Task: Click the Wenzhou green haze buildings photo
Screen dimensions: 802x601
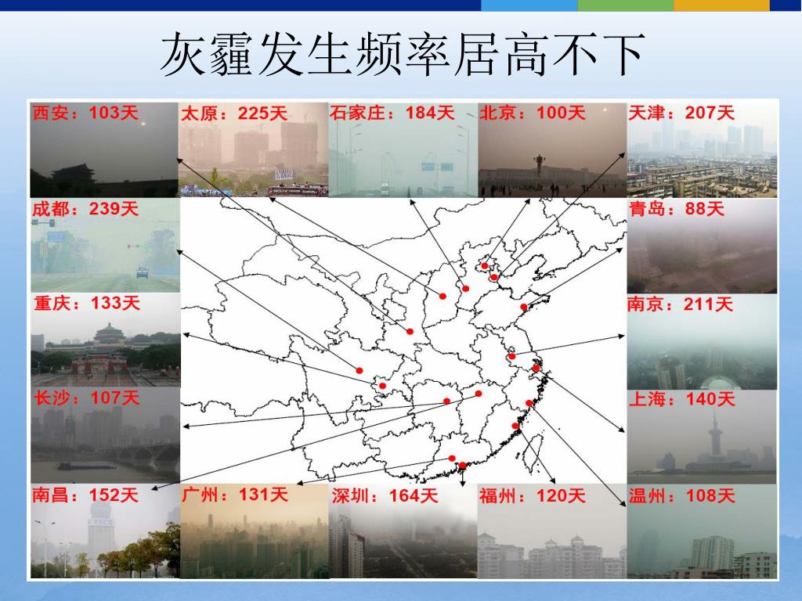Action: 702,531
